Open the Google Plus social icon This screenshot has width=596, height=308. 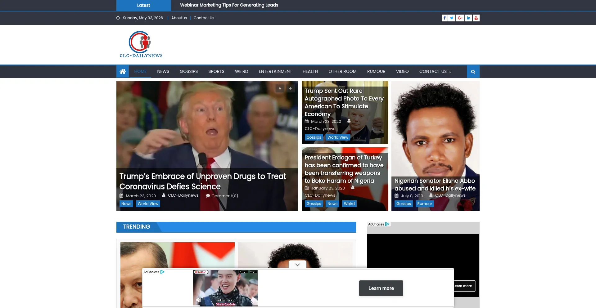pyautogui.click(x=460, y=18)
